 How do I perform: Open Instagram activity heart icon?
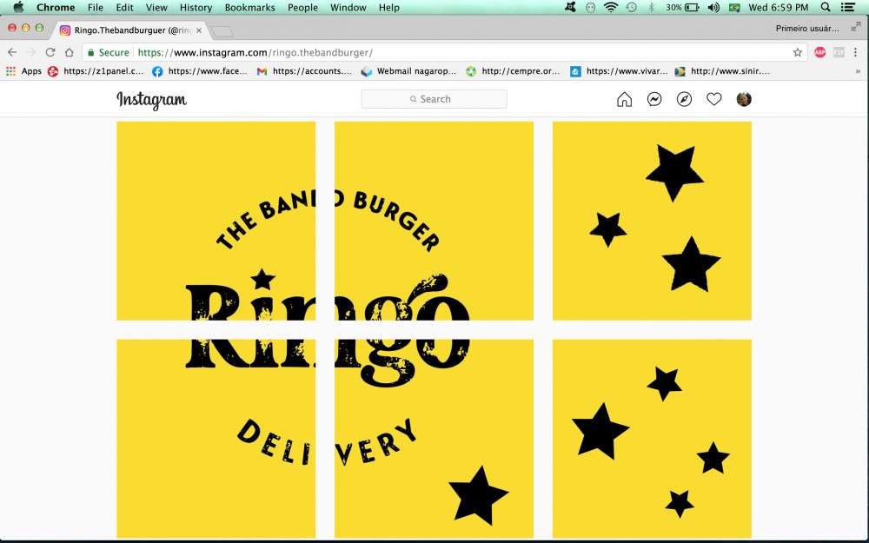click(x=713, y=99)
